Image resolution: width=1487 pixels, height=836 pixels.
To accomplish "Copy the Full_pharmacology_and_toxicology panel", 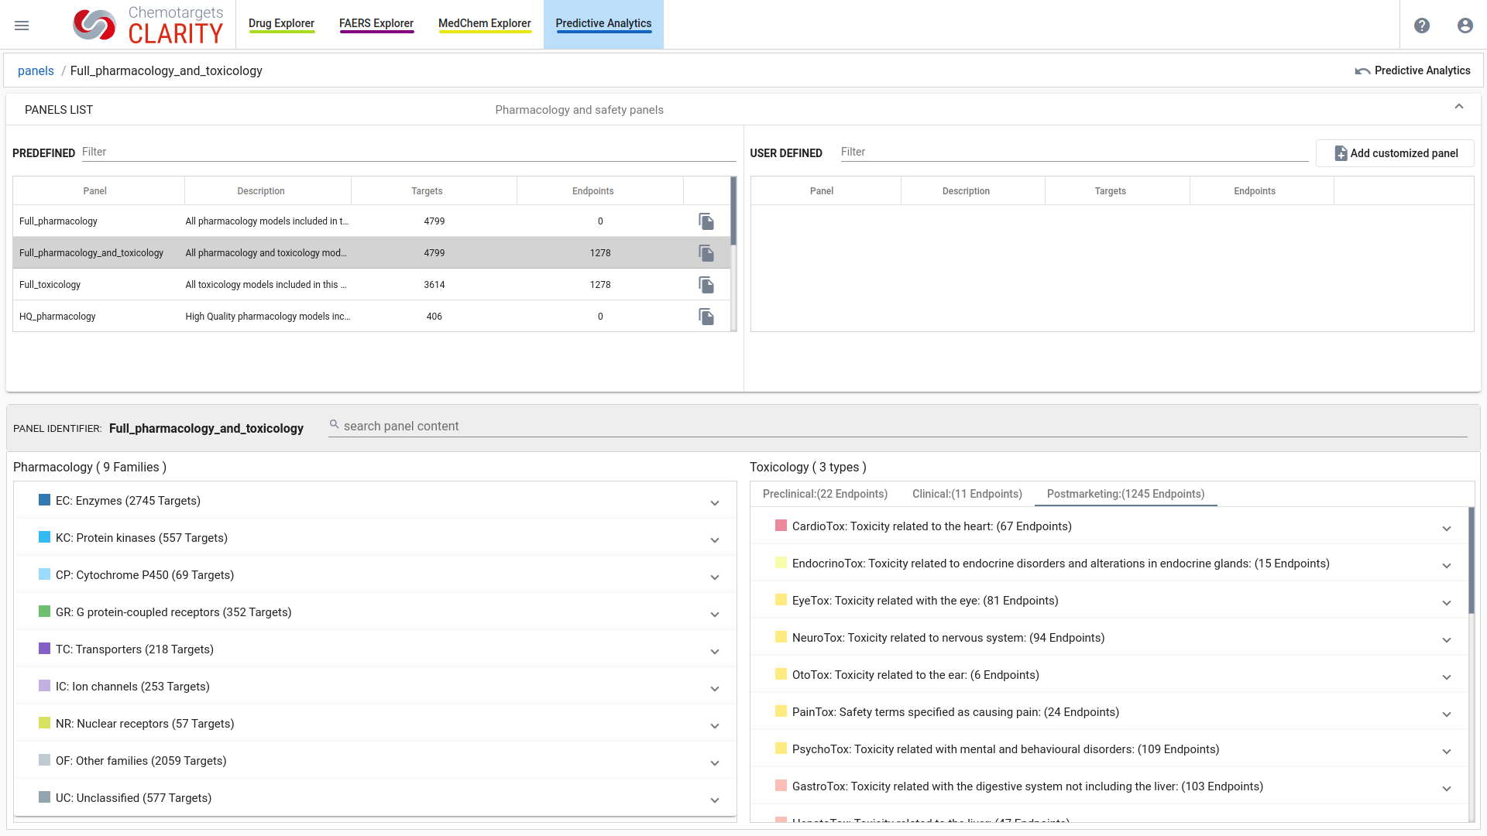I will [706, 253].
